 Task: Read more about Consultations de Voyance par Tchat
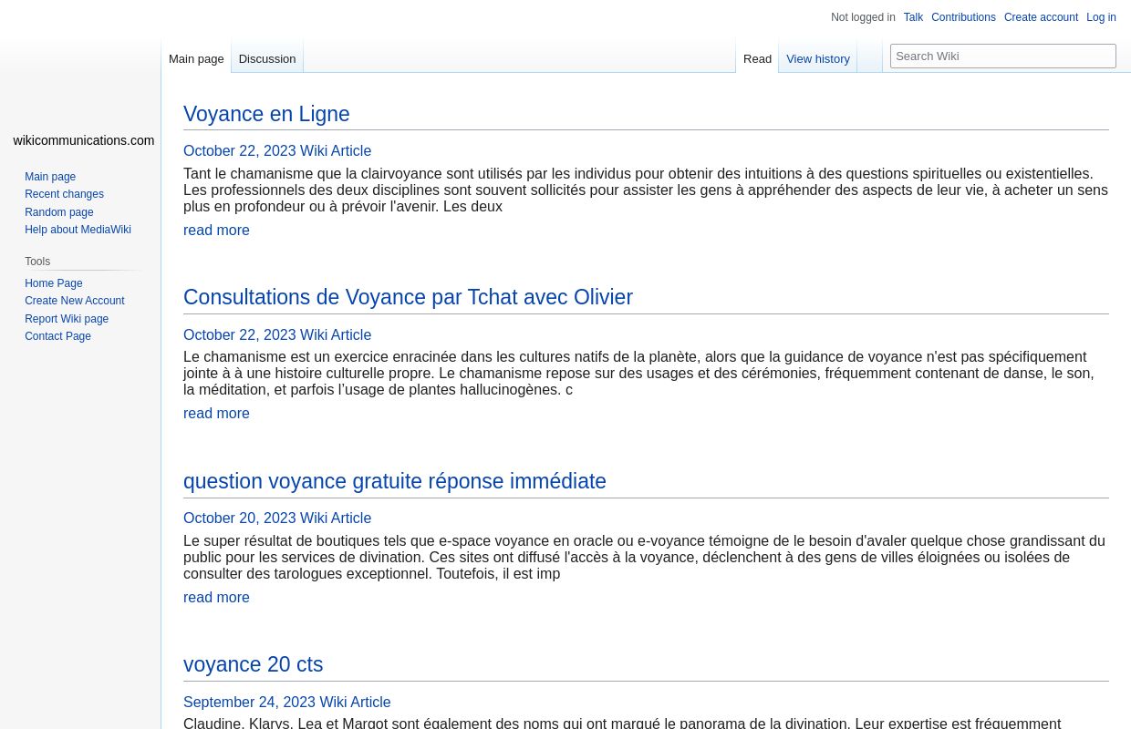[x=216, y=413]
